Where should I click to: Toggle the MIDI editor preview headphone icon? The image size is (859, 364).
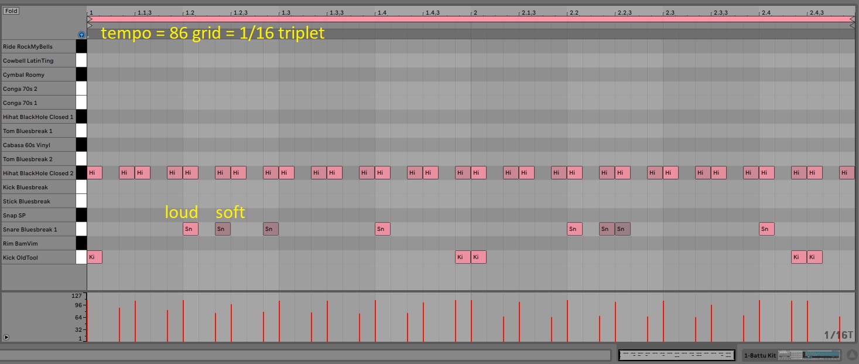click(81, 35)
